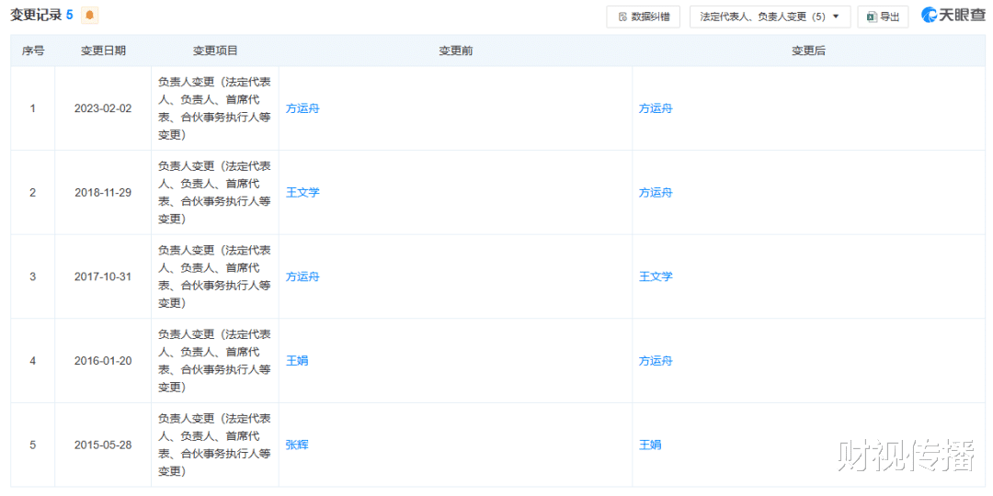Select the 2018-11-29 date cell
The width and height of the screenshot is (993, 496).
pos(103,192)
